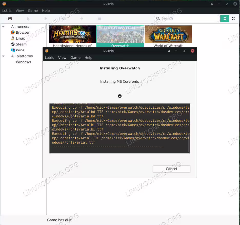Open Help menu in main window

coord(46,11)
